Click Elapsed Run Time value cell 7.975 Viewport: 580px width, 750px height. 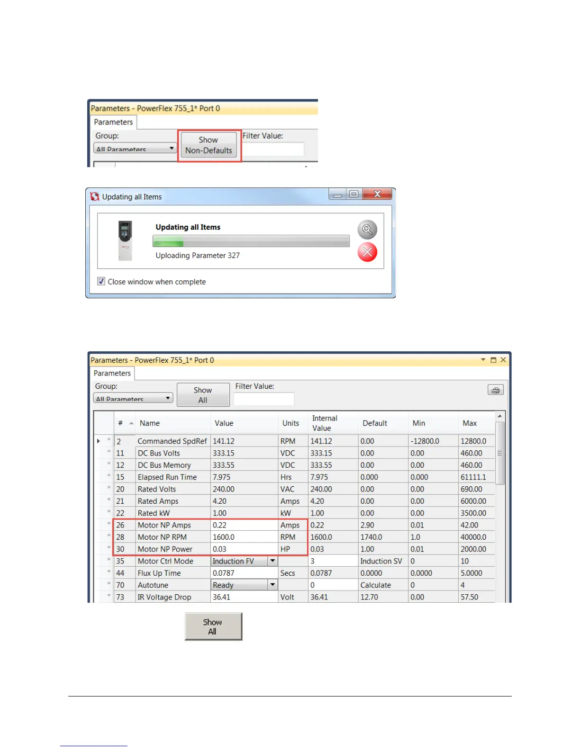(x=244, y=477)
